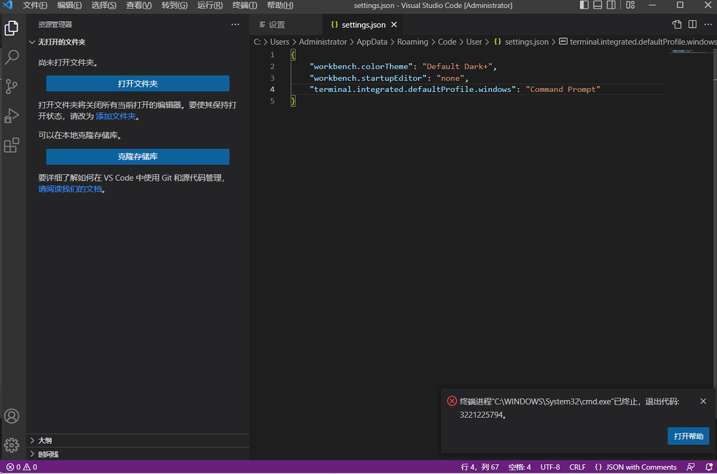
Task: Change encoding via UTF-8 status
Action: click(x=550, y=467)
